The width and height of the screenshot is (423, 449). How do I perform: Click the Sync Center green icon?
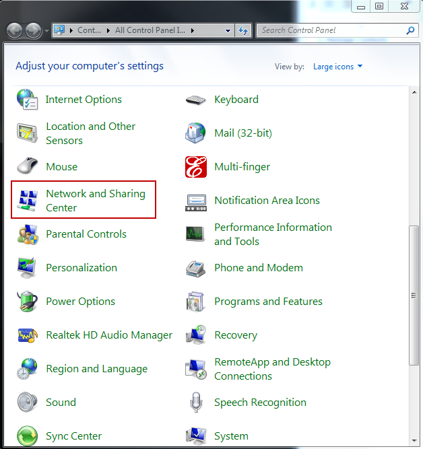[x=27, y=436]
